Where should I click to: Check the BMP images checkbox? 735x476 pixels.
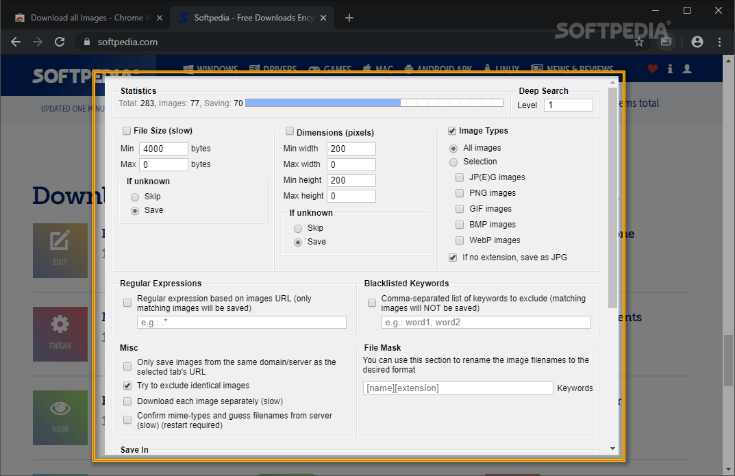click(460, 225)
